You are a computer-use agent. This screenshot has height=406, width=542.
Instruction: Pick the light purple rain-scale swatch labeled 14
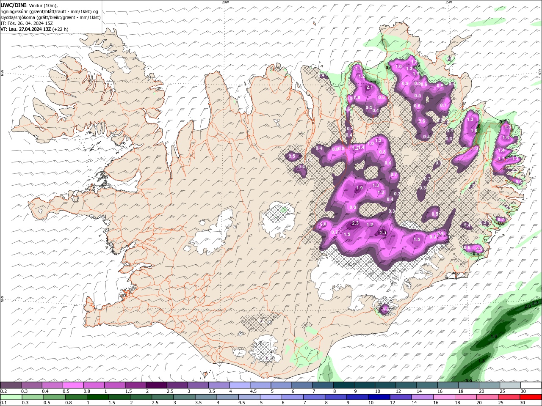(x=422, y=397)
